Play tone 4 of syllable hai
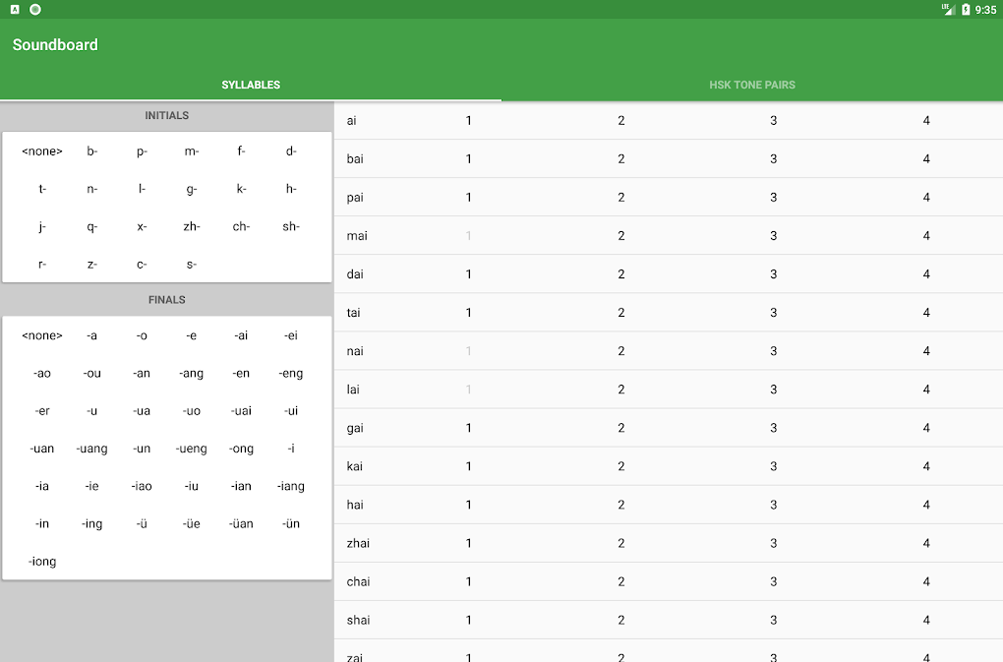Image resolution: width=1003 pixels, height=662 pixels. point(925,505)
